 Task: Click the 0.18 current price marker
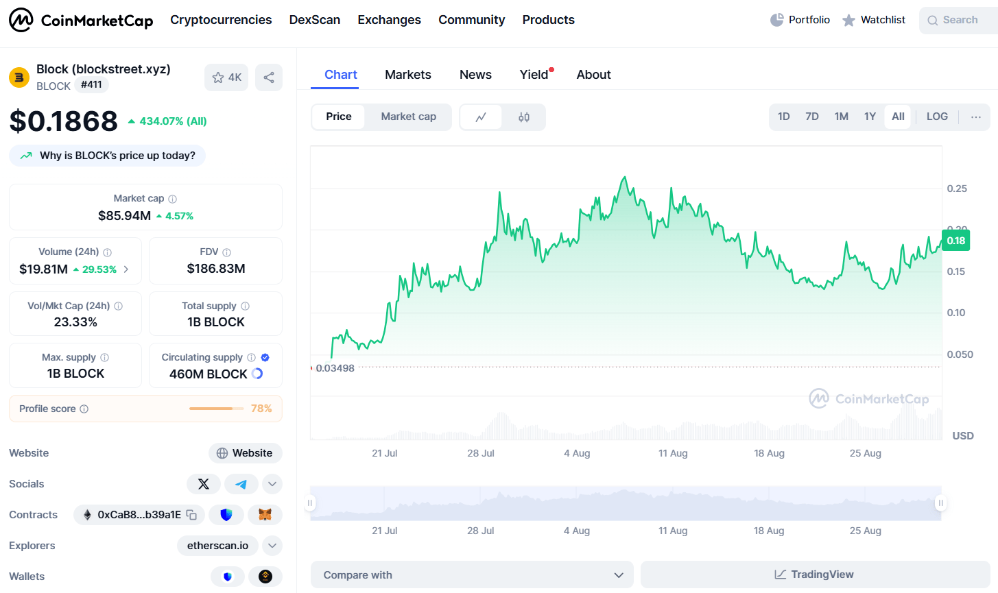click(x=956, y=241)
